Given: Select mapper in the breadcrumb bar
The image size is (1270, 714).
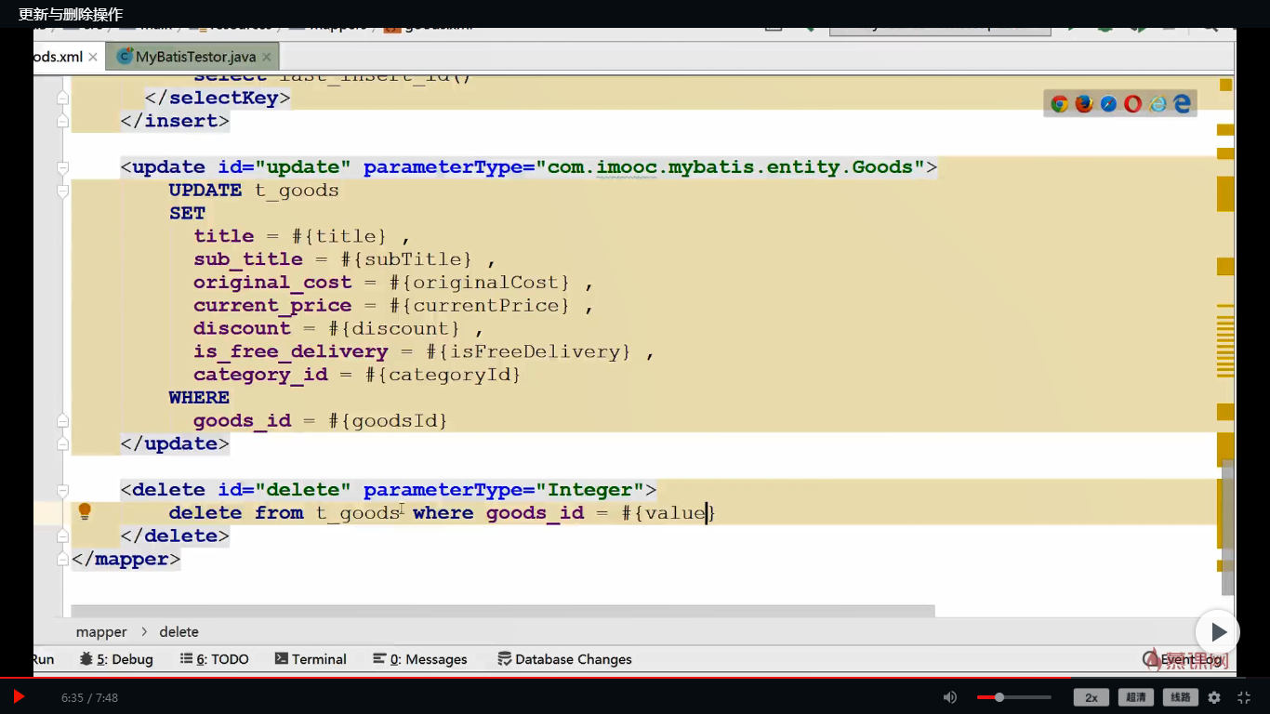Looking at the screenshot, I should pos(101,632).
